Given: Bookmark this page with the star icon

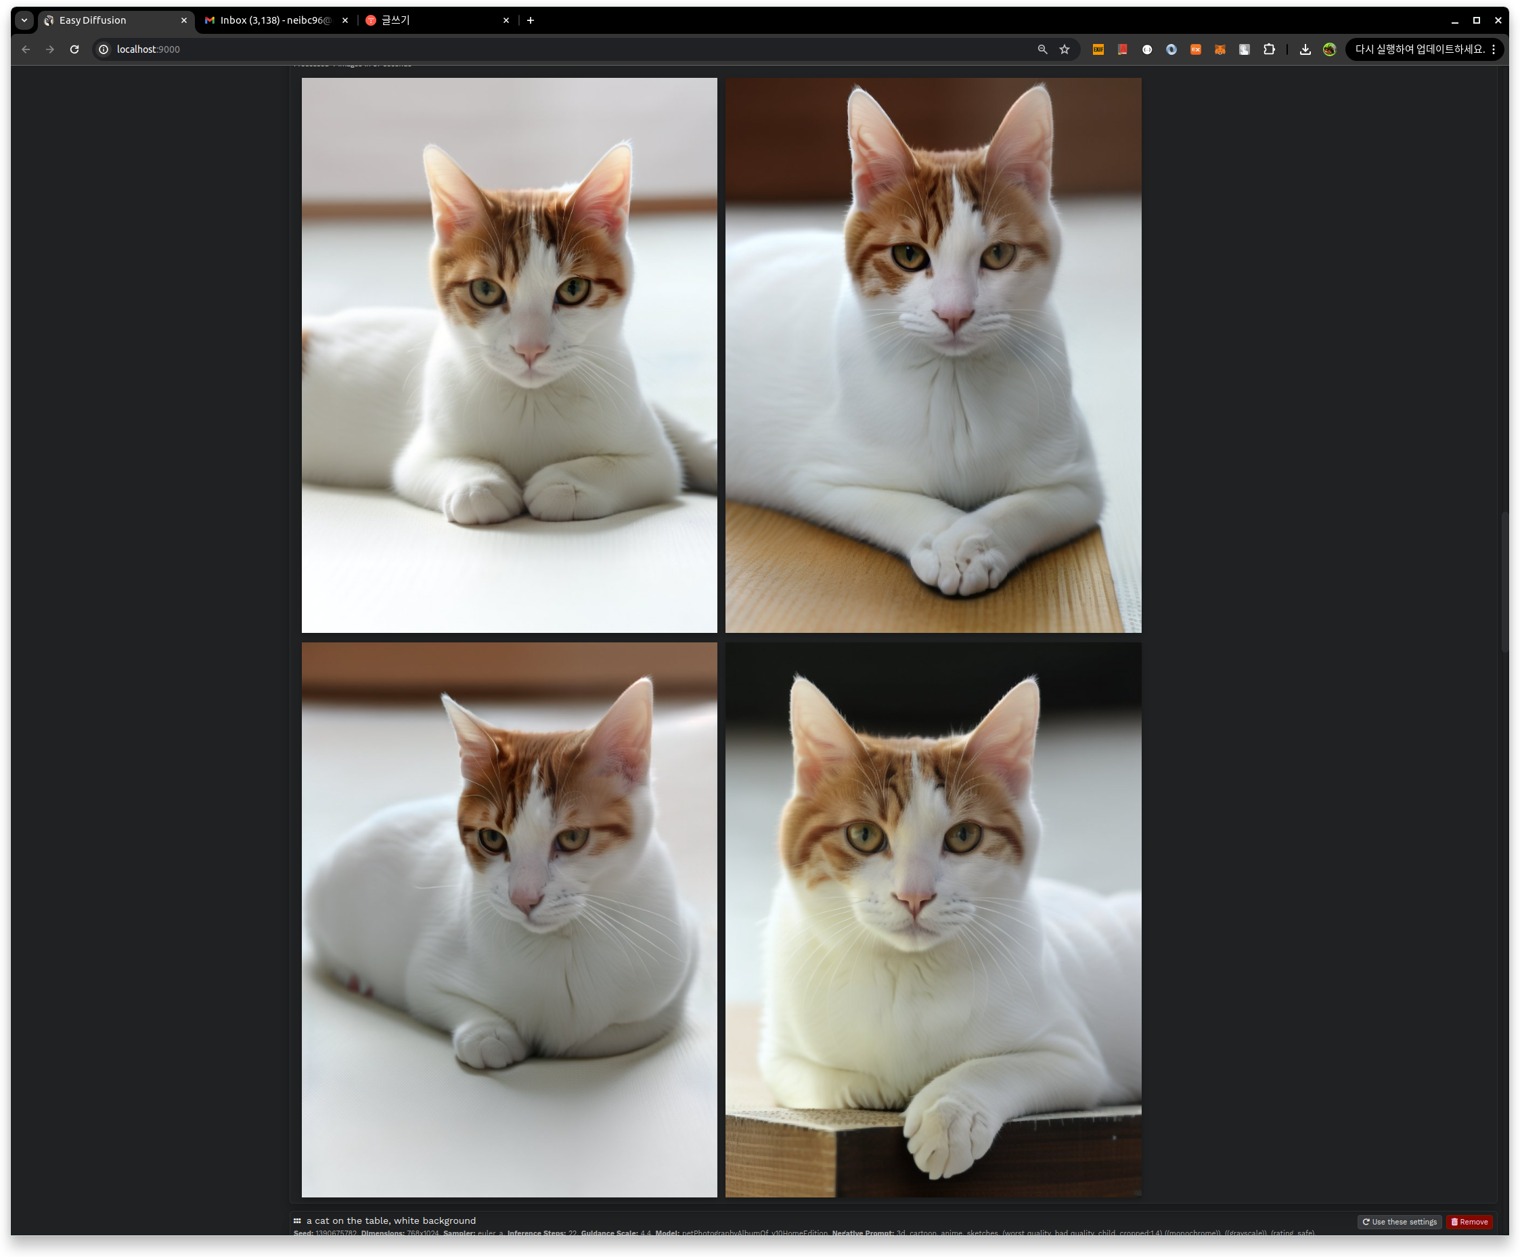Looking at the screenshot, I should (1064, 49).
